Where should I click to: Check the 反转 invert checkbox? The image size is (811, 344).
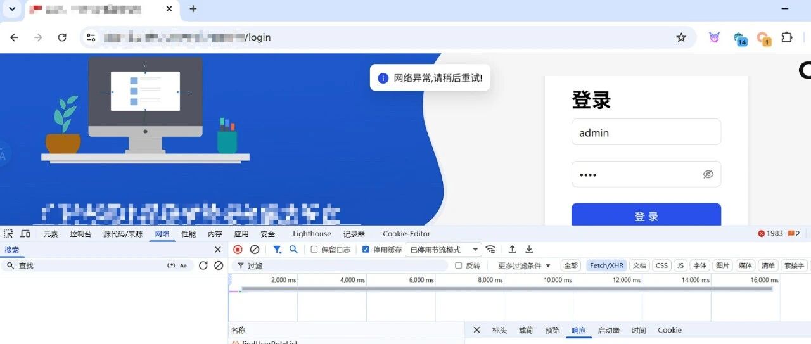click(x=459, y=265)
